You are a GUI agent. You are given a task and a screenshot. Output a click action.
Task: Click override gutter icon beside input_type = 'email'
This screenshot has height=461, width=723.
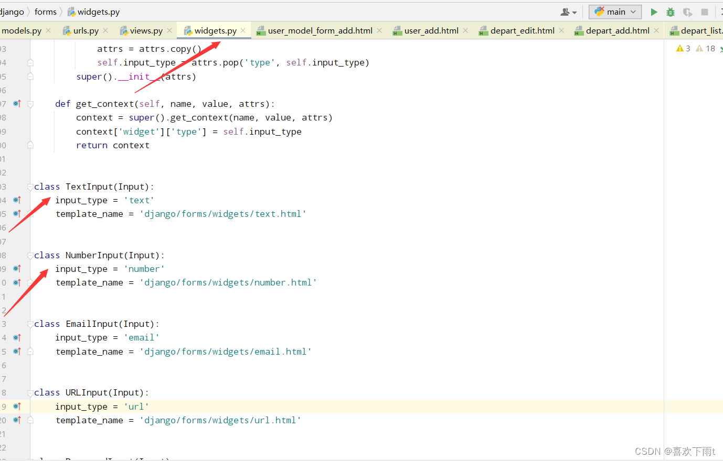click(x=17, y=337)
